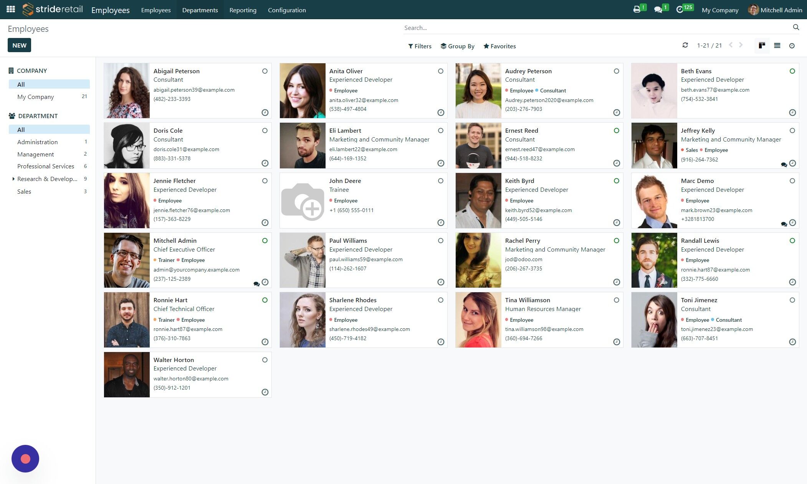The image size is (807, 484).
Task: Open the Reporting menu
Action: pos(243,10)
